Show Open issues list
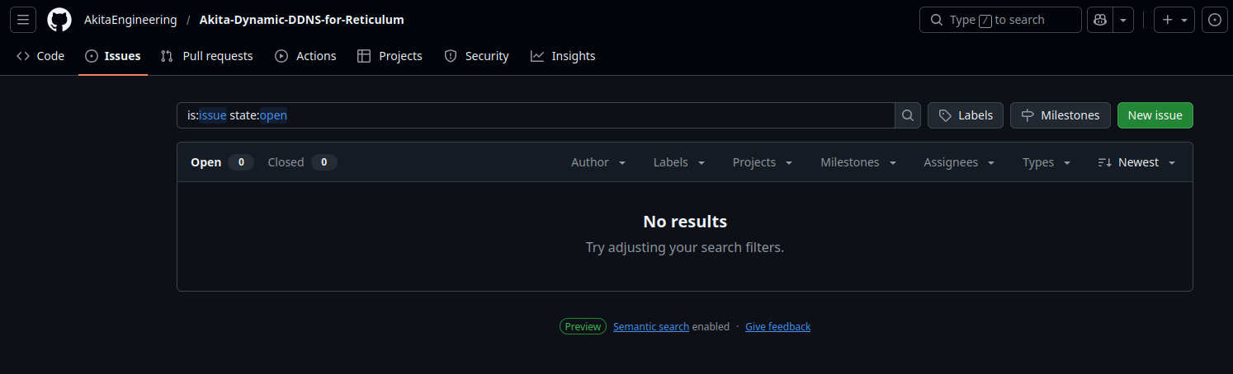This screenshot has height=374, width=1233. click(x=206, y=162)
